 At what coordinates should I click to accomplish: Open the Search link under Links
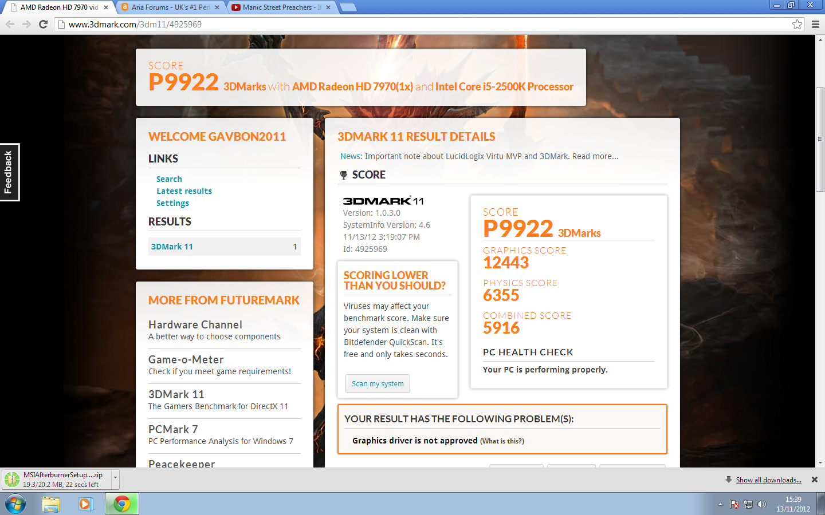tap(169, 179)
